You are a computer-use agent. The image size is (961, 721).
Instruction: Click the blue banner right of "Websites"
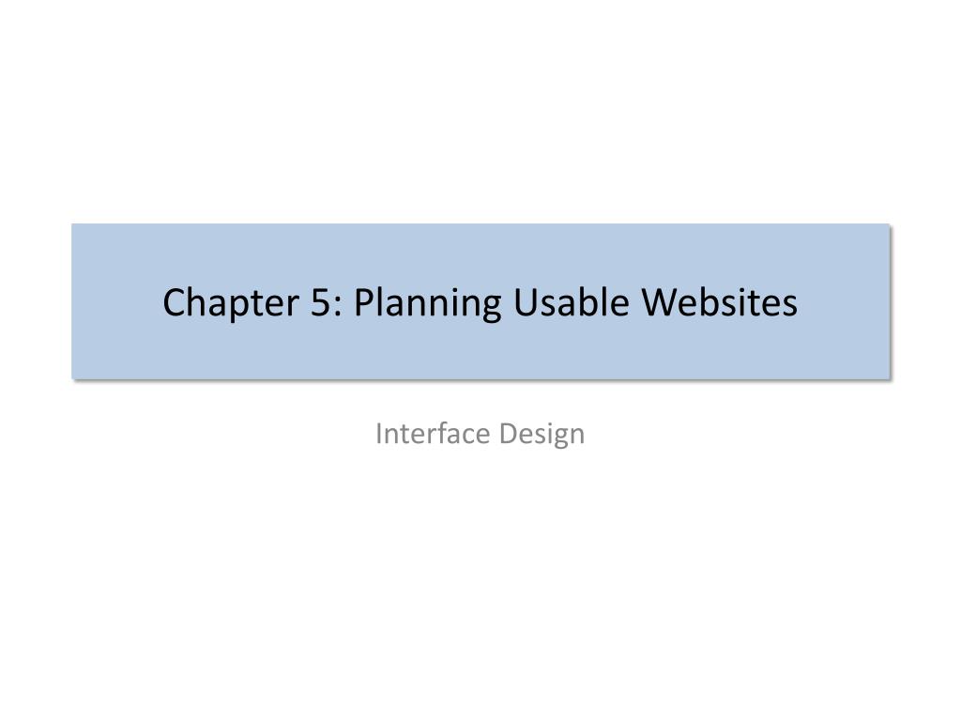(844, 301)
